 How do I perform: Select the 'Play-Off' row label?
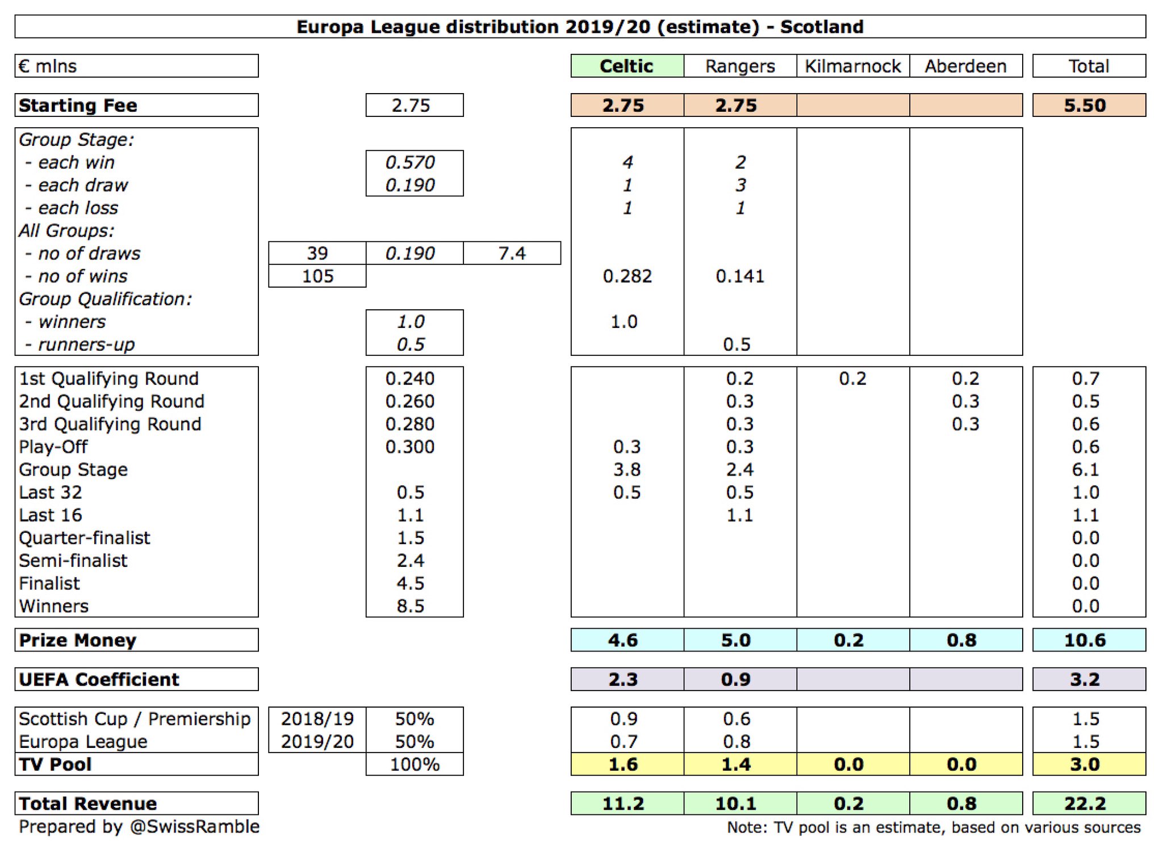point(53,447)
